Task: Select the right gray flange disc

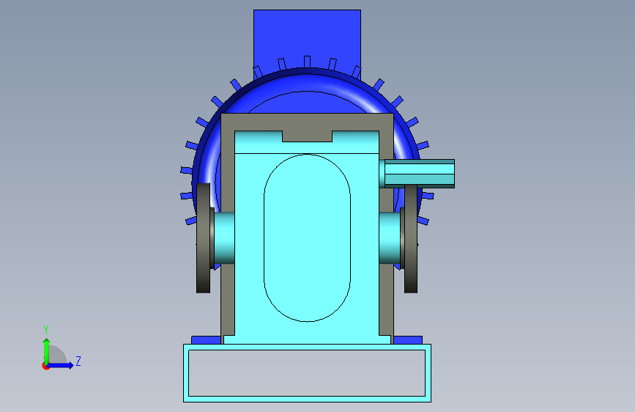Action: point(411,239)
